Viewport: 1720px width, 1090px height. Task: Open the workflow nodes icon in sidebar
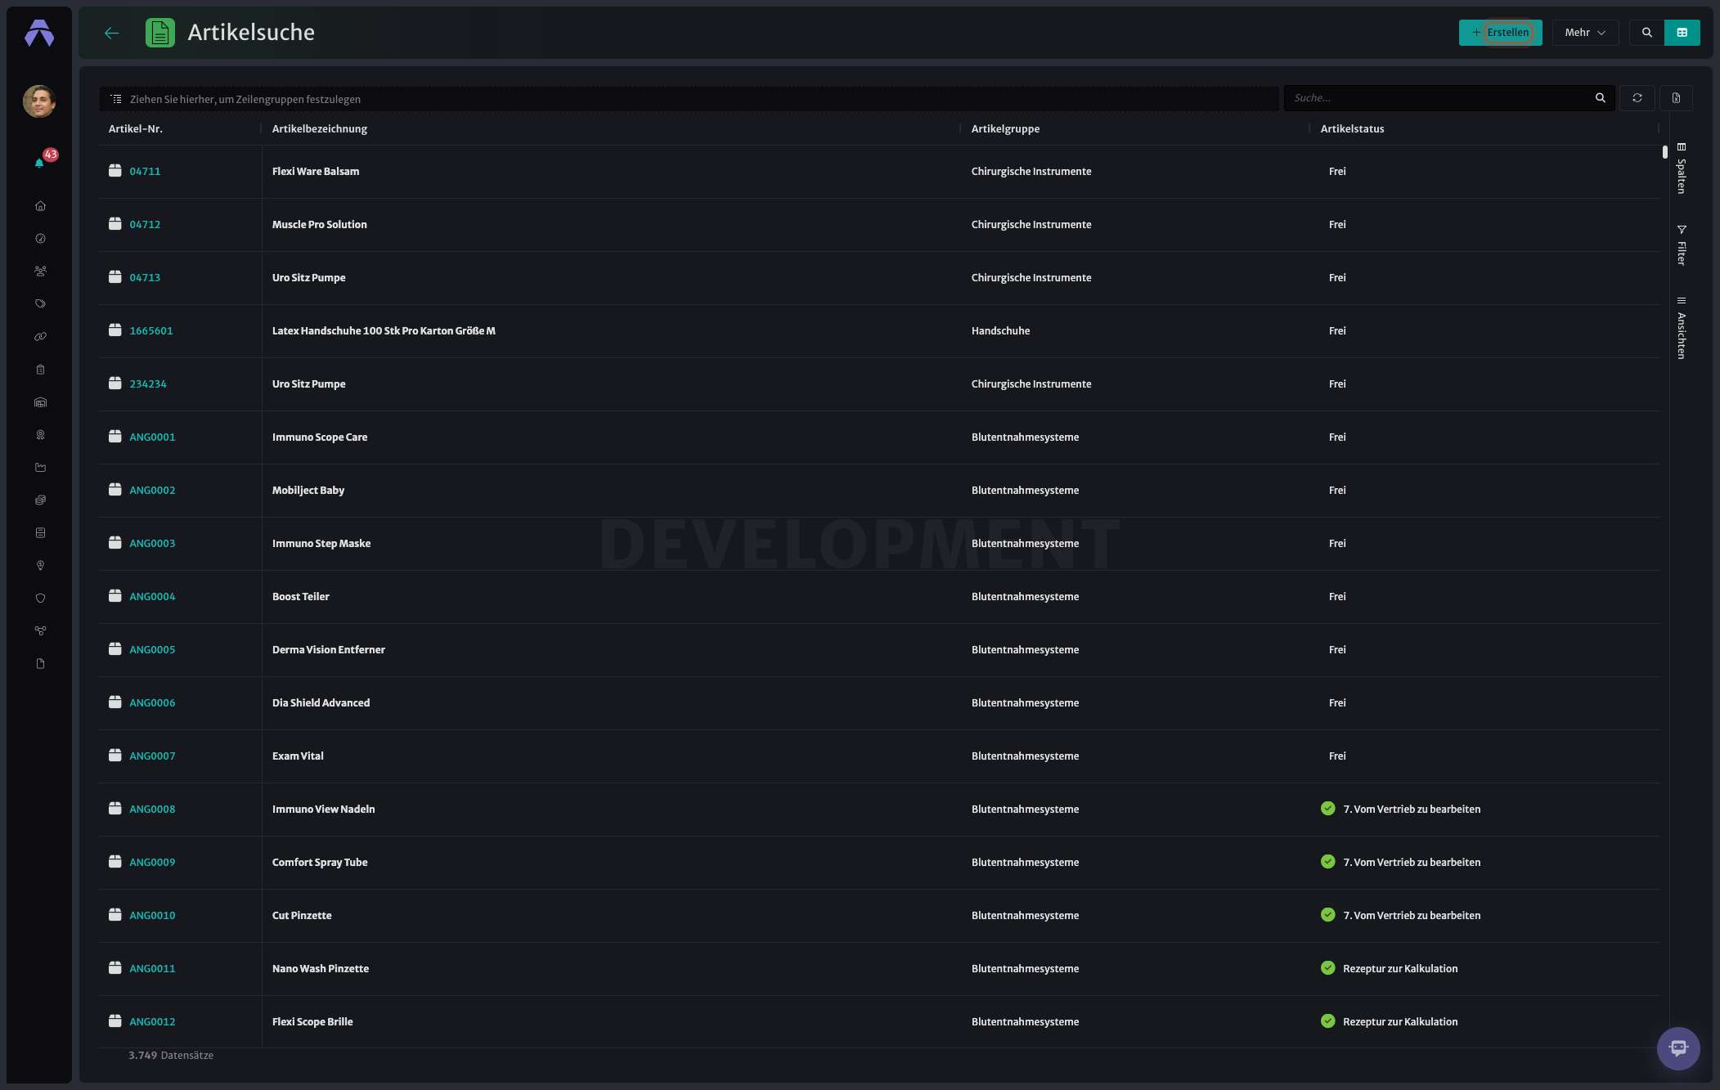[40, 631]
